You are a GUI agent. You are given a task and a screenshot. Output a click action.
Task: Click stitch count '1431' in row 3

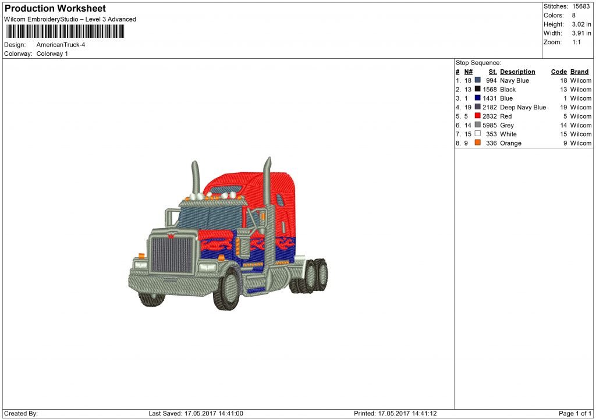[489, 98]
